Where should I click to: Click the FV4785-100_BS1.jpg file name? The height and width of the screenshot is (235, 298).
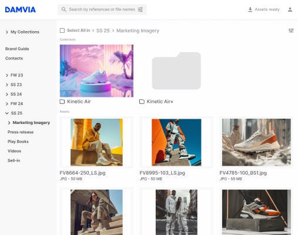[243, 173]
